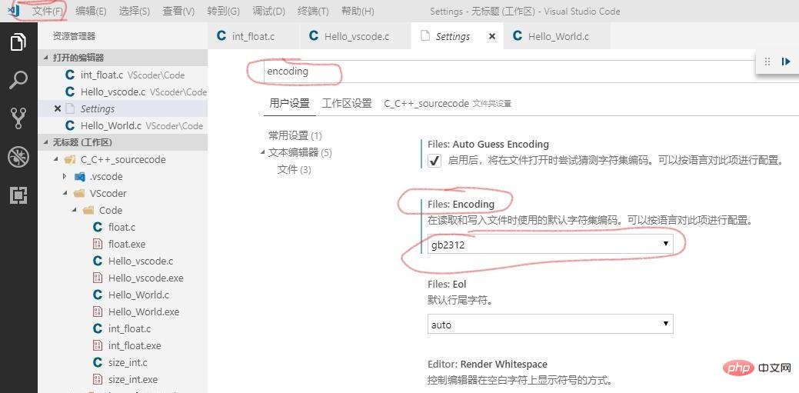Switch to the Hello_vscode.c editor tab
Screen dimensions: 799x393
pyautogui.click(x=355, y=36)
